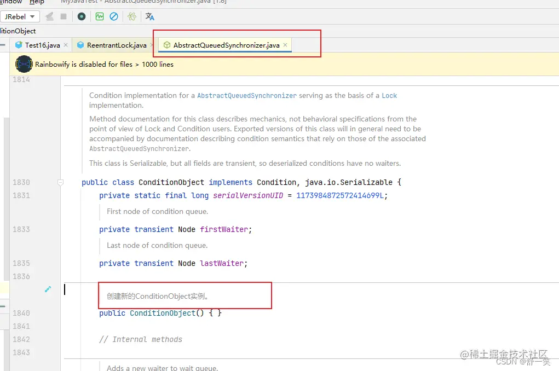Screen dimensions: 559x371
Task: Click the Condition interface name on line 1830
Action: (x=276, y=182)
